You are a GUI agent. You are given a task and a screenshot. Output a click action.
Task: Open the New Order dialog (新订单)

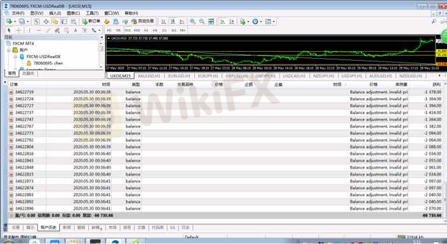[91, 21]
